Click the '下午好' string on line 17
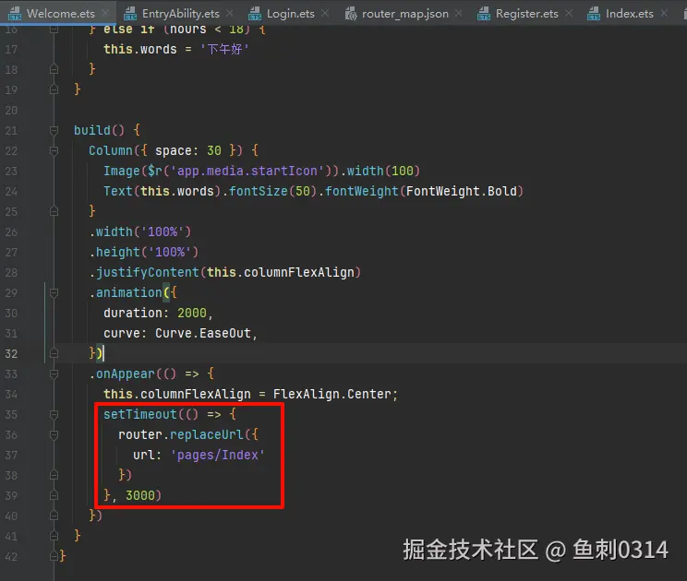Viewport: 687px width, 581px height. pyautogui.click(x=224, y=49)
